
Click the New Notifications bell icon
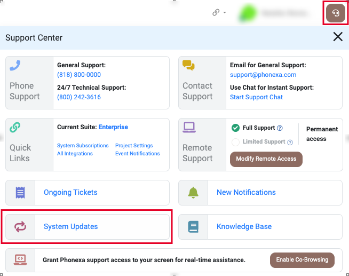(193, 192)
